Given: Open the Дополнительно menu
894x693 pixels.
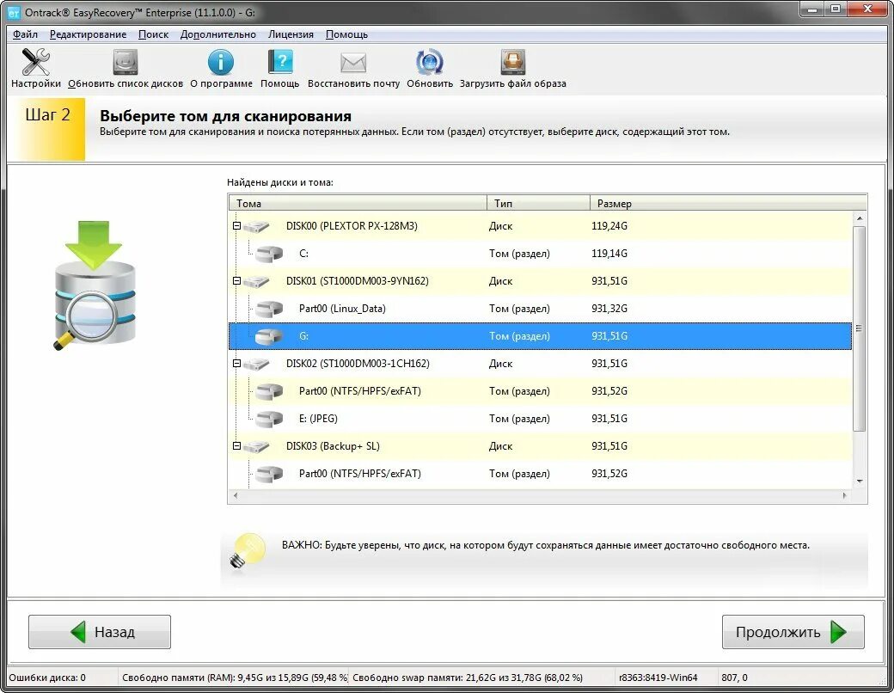Looking at the screenshot, I should (x=217, y=34).
